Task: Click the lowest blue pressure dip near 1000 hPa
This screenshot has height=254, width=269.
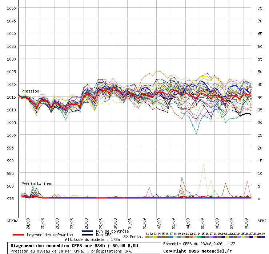Action: tap(196, 133)
